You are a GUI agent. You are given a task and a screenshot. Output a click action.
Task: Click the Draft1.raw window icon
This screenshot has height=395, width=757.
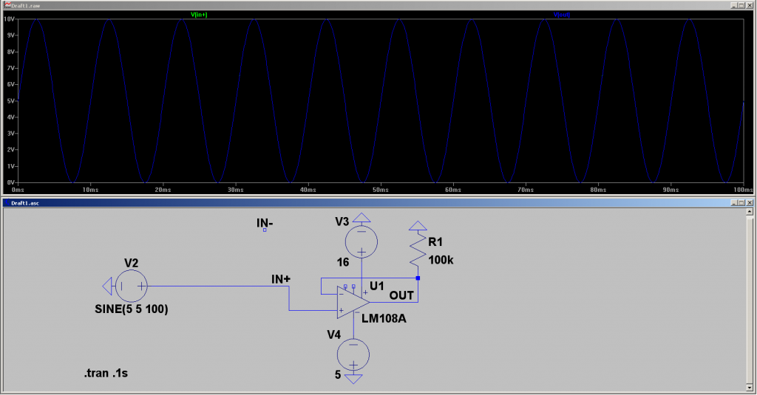[x=6, y=4]
